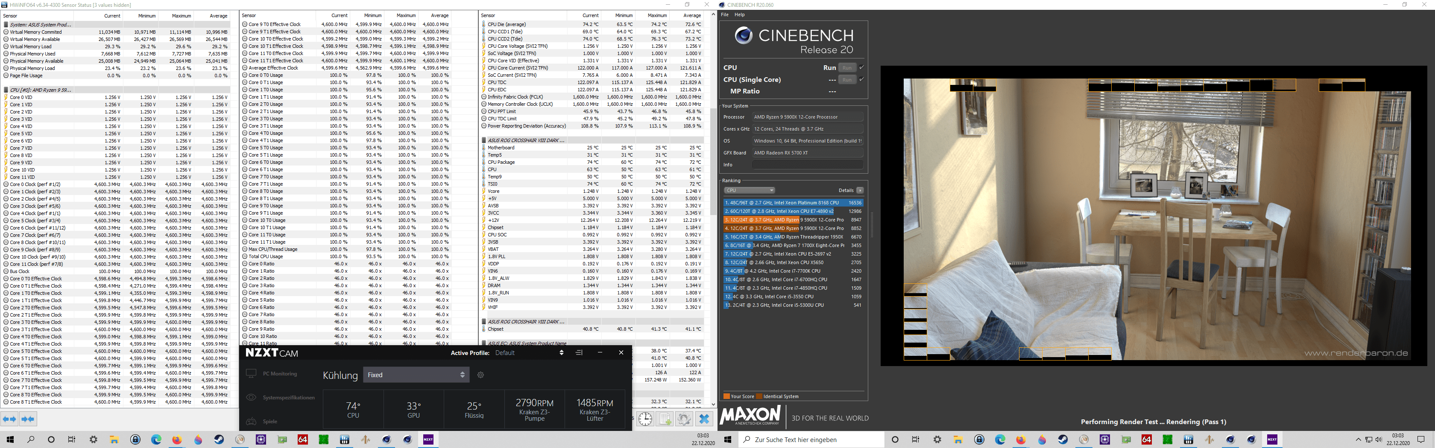Open the Cinebench File menu

tap(725, 15)
